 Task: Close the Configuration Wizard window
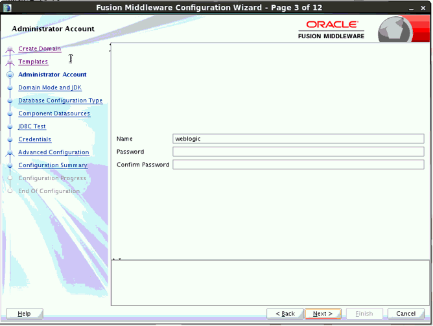pyautogui.click(x=423, y=8)
